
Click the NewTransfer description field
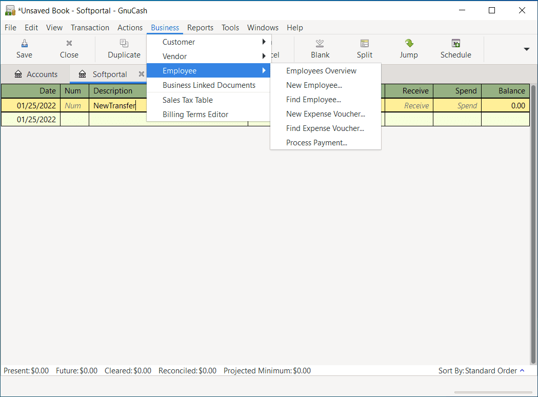point(118,105)
